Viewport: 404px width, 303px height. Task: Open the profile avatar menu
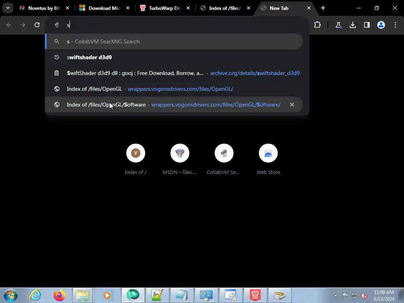(x=381, y=25)
